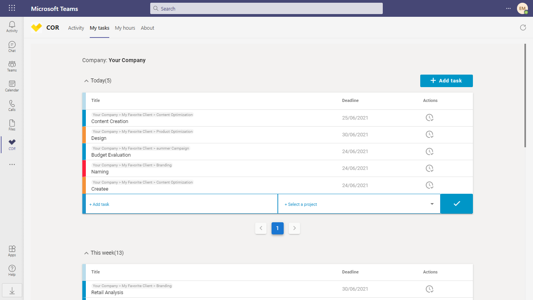Collapse the Today(5) section
The width and height of the screenshot is (533, 300).
(86, 81)
